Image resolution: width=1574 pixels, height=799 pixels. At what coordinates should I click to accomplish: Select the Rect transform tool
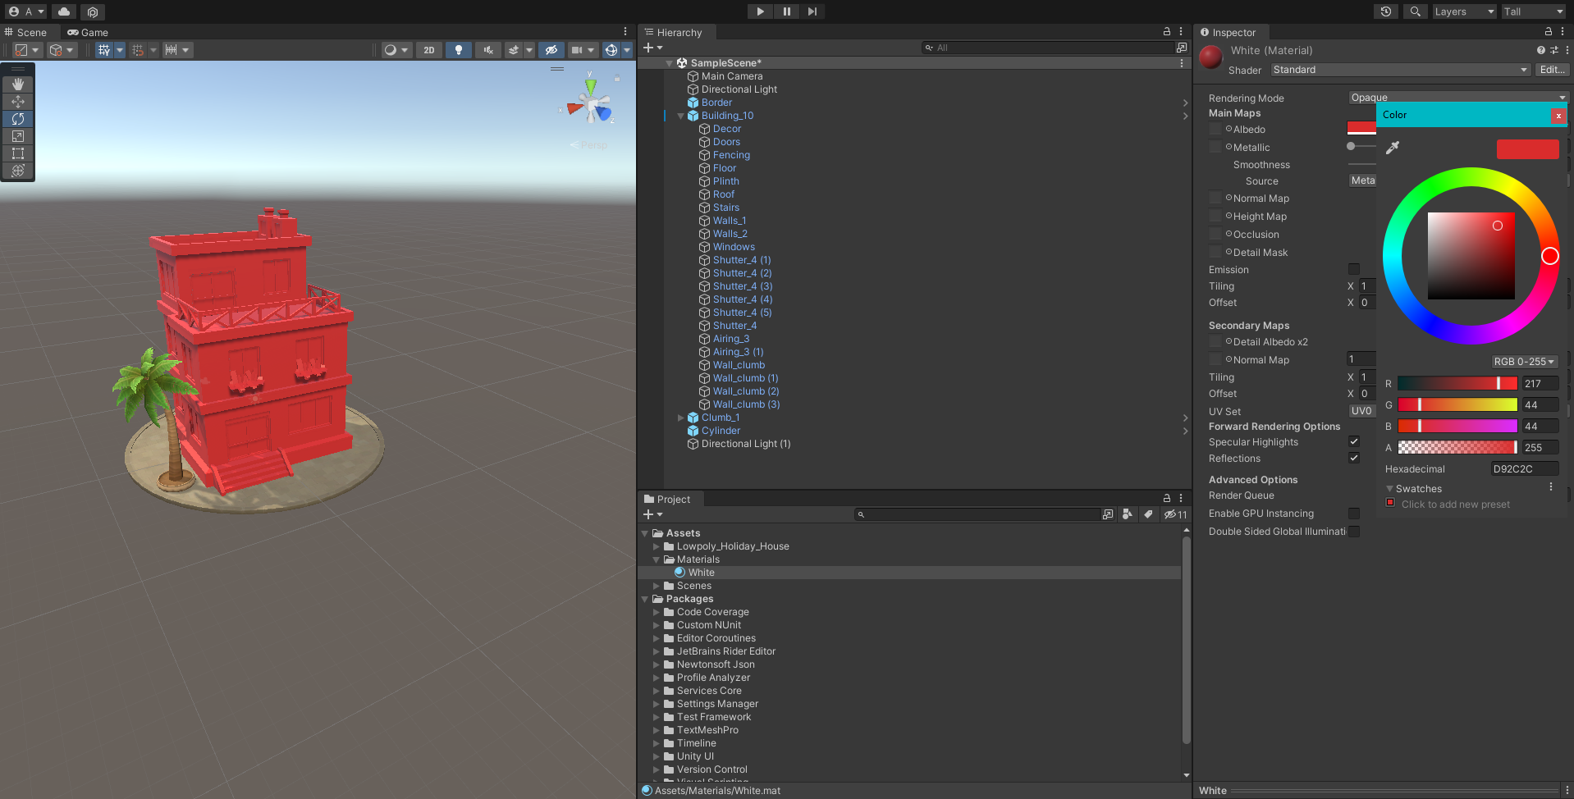(x=18, y=153)
